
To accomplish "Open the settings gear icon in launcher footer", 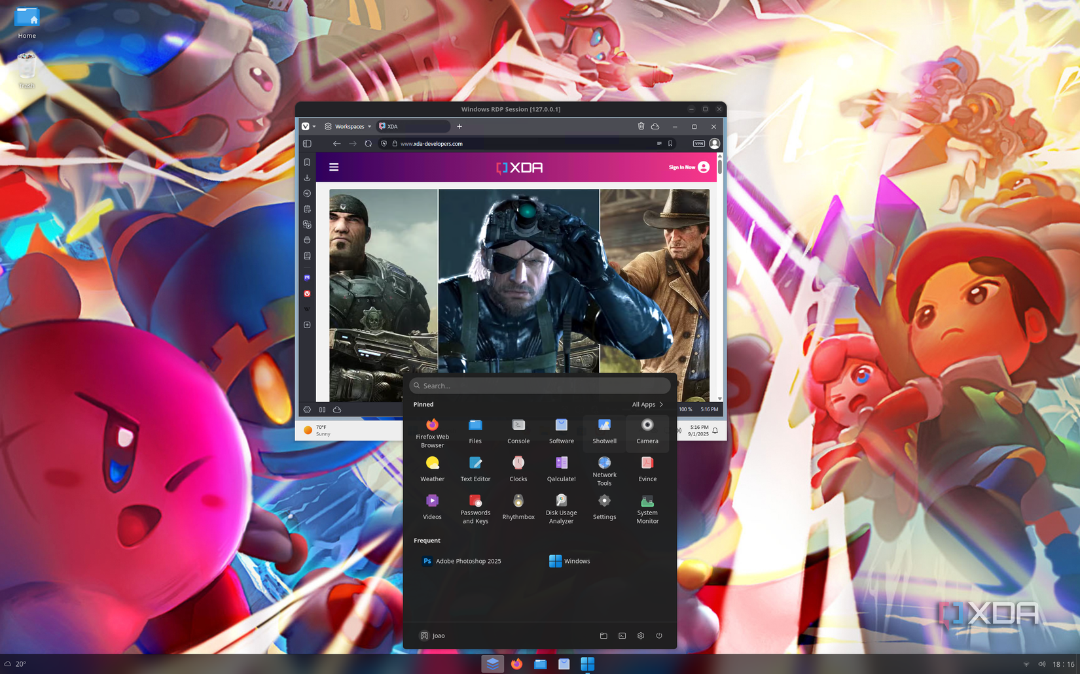I will click(x=641, y=635).
